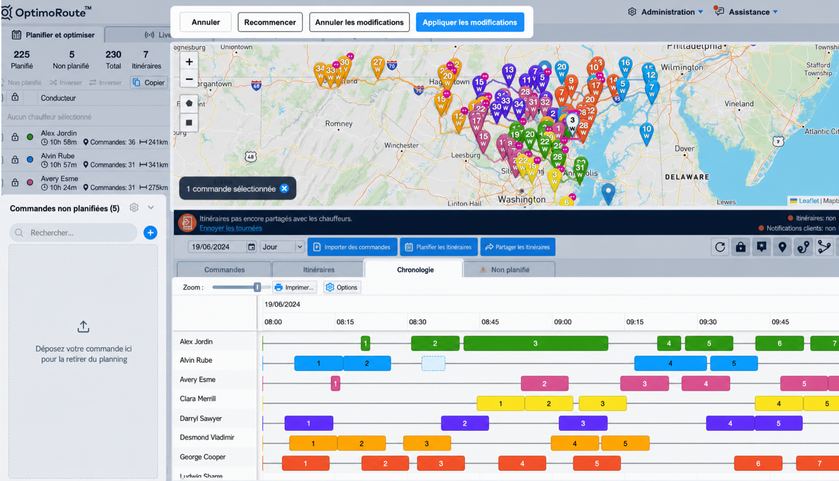Open unplanned orders settings gear
Viewport: 839px width, 481px height.
click(134, 208)
